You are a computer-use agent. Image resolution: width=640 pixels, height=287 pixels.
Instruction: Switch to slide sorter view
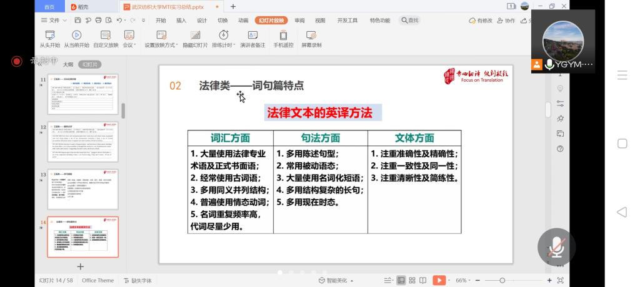pos(412,281)
